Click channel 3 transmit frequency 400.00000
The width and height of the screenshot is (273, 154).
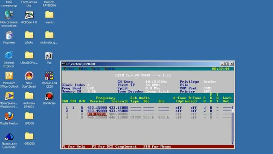119,114
